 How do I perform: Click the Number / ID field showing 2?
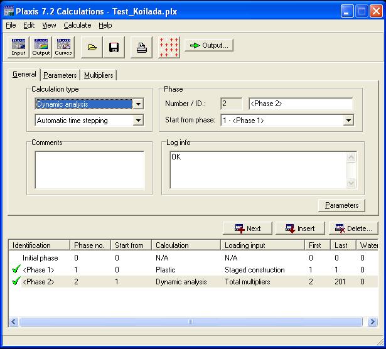tap(232, 104)
